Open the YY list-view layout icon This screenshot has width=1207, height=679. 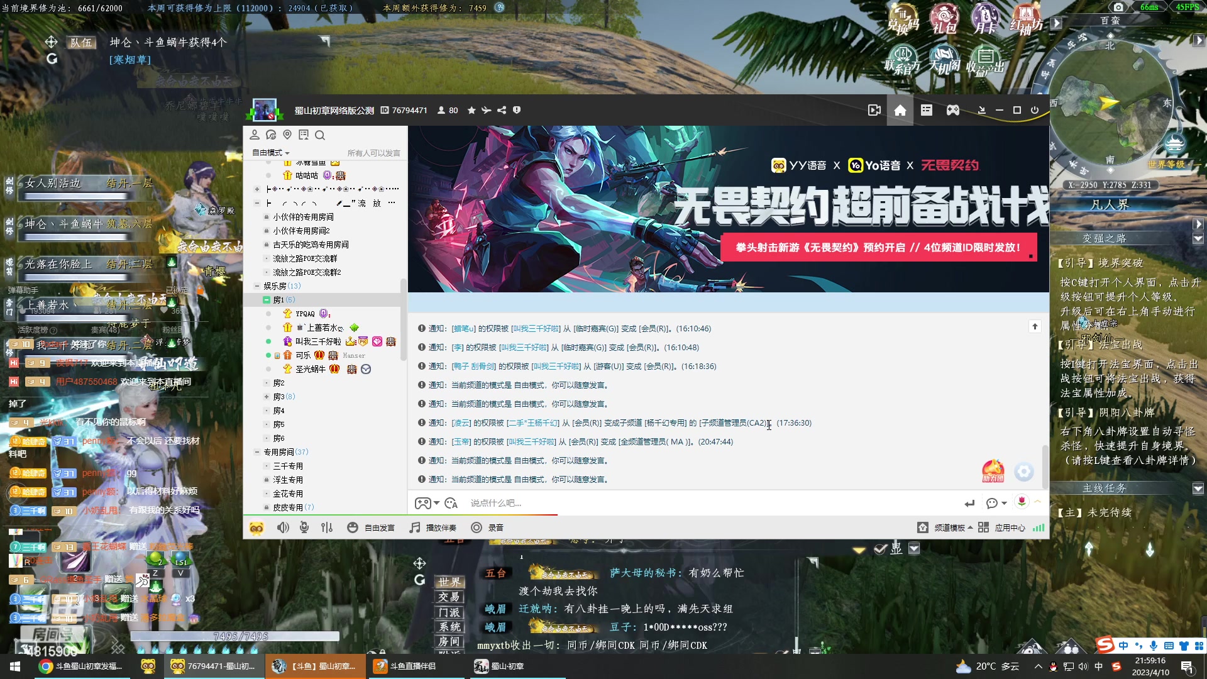927,110
